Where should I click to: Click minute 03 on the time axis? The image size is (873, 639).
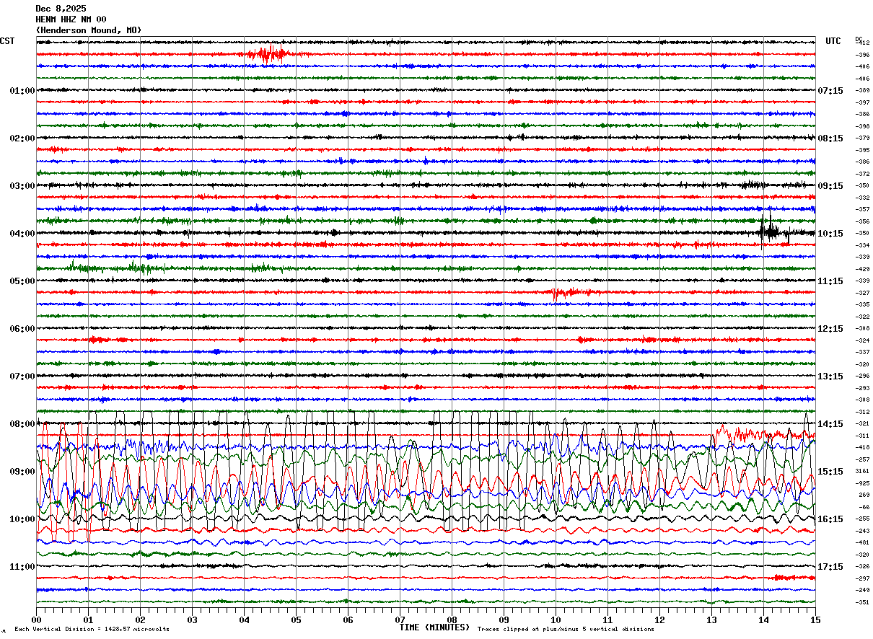(x=193, y=620)
